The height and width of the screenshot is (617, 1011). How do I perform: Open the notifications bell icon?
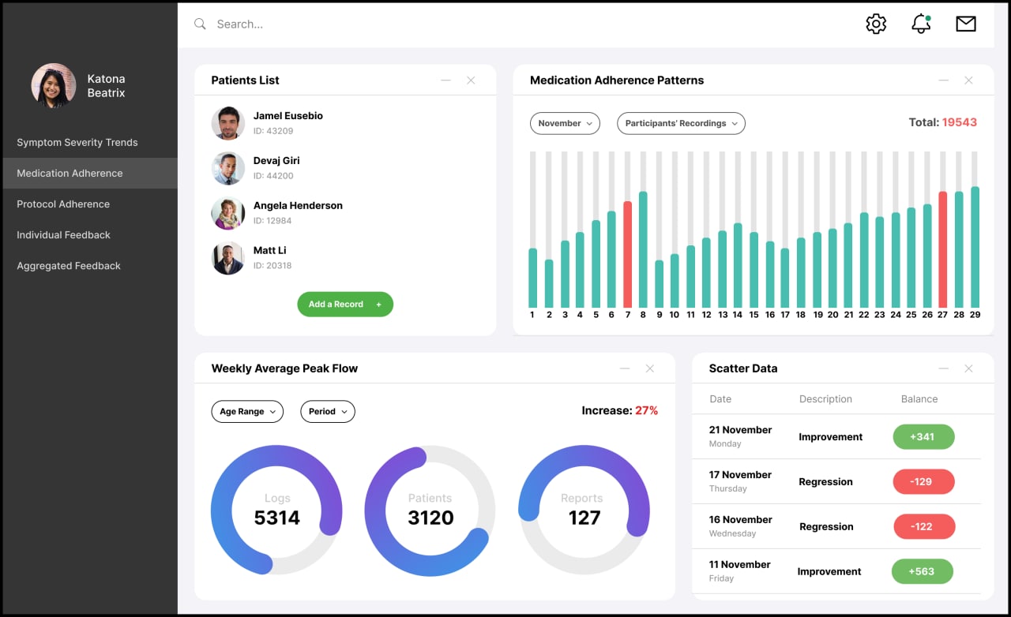click(x=921, y=24)
